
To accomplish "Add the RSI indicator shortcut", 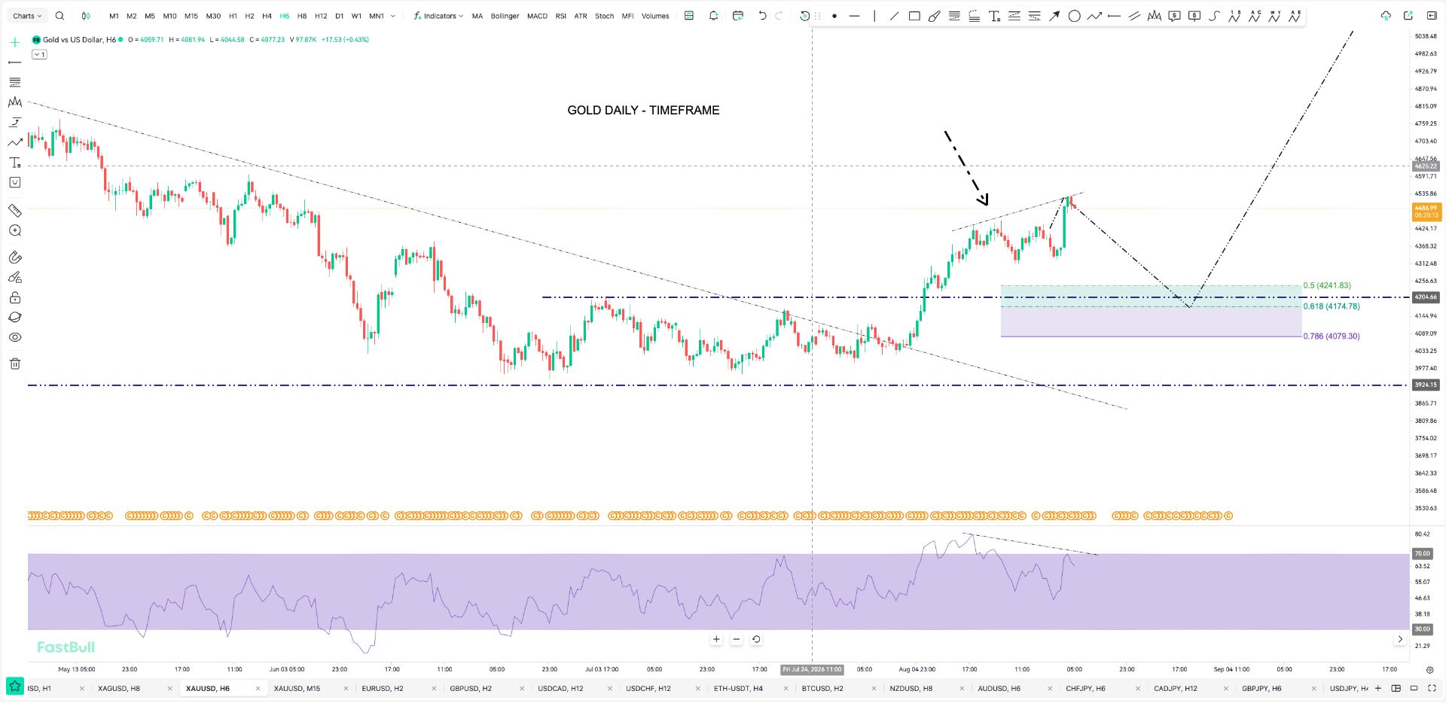I will [x=560, y=16].
